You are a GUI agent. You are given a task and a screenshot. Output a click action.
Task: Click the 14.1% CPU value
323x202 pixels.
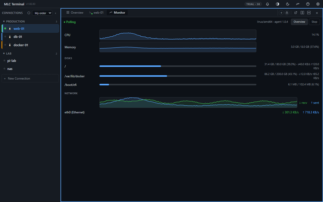[315, 35]
